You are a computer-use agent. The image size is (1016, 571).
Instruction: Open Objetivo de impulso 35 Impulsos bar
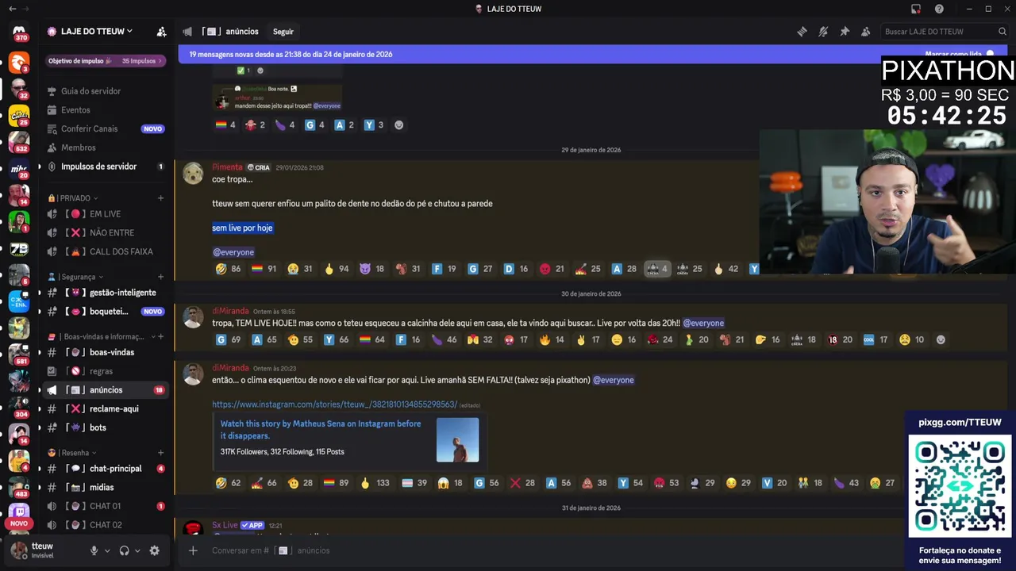tap(105, 61)
